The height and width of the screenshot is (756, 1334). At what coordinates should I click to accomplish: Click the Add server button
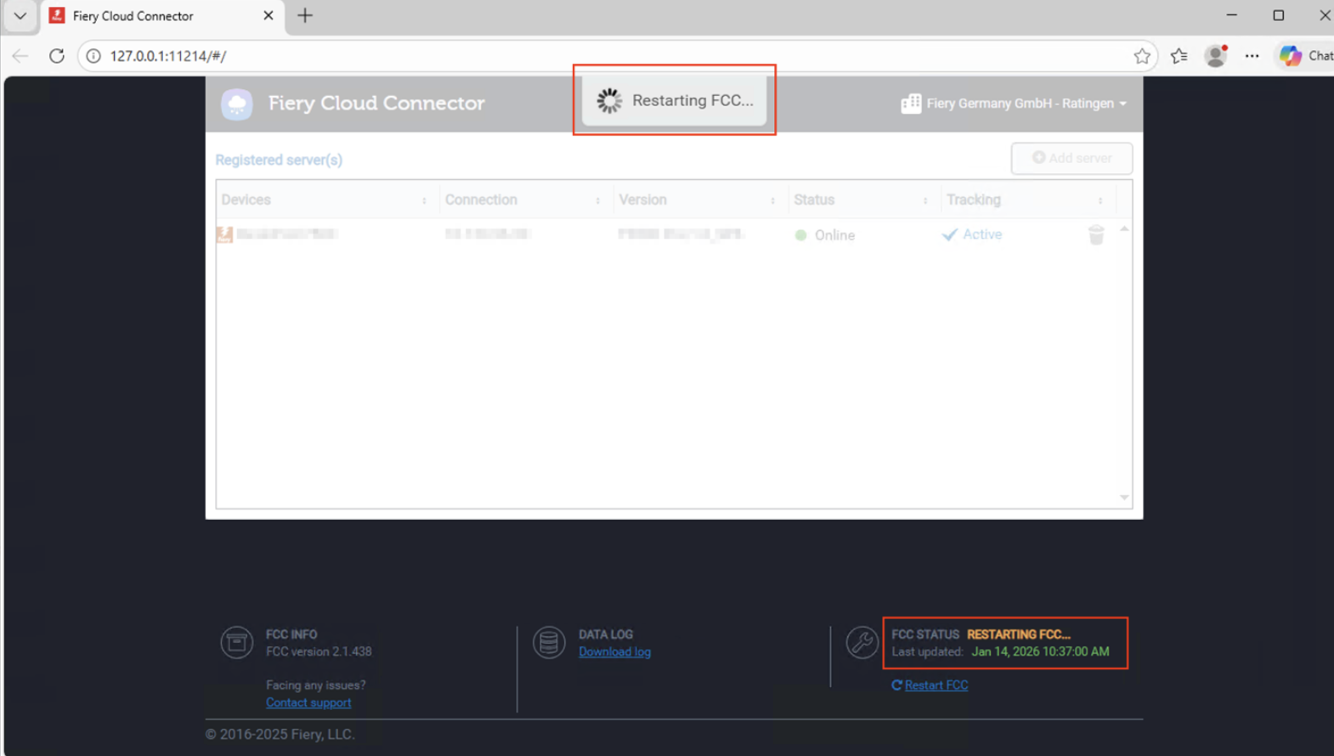tap(1071, 158)
